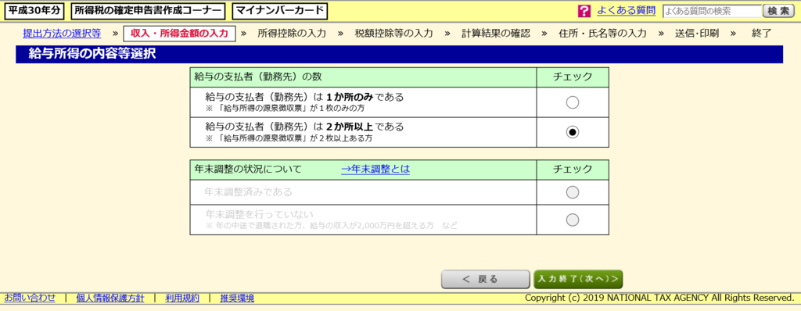Select the 所得控除の入力 step
The width and height of the screenshot is (801, 311).
(292, 34)
